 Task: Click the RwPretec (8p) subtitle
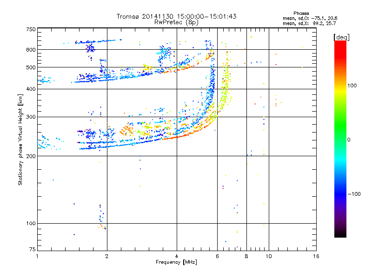(177, 22)
